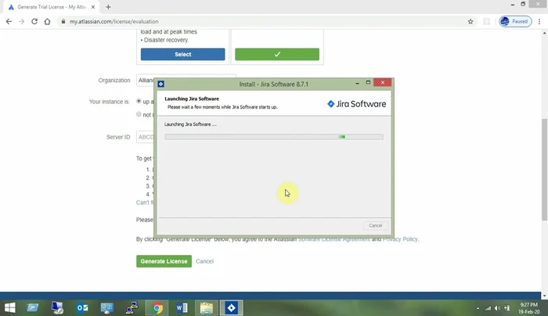Click the volume icon in system tray
548x316 pixels.
[x=497, y=308]
